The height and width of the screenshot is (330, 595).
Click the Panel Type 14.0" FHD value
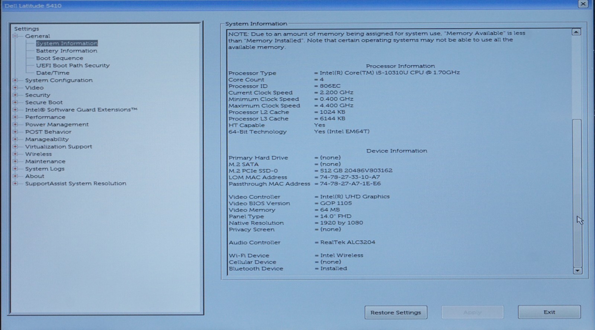(x=336, y=216)
